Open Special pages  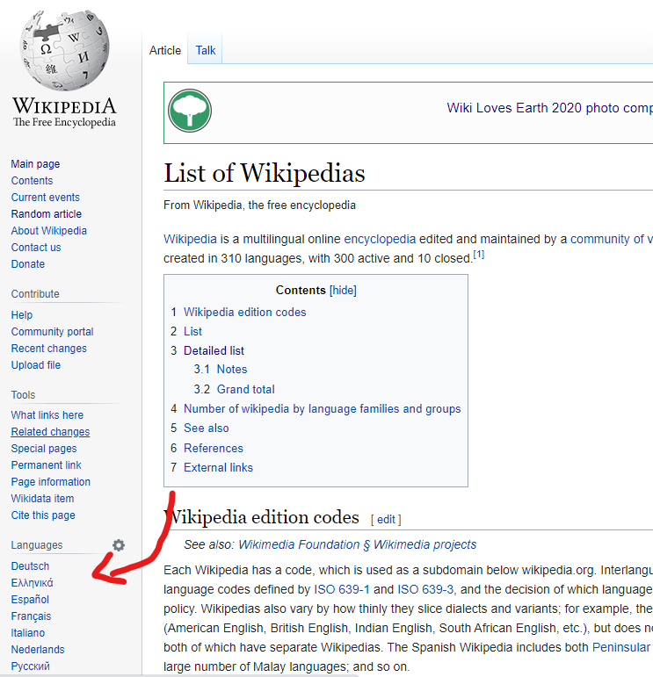pos(44,449)
